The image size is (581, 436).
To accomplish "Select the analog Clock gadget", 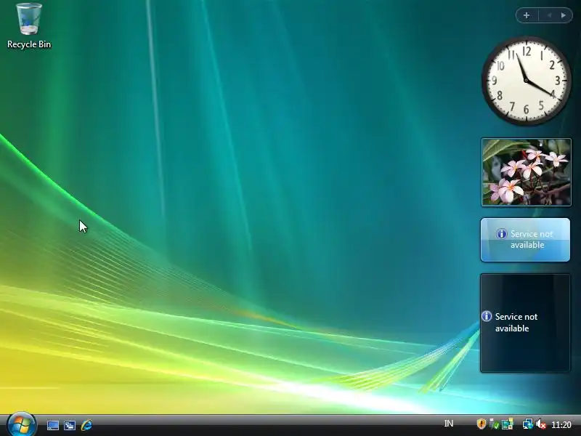I will coord(526,81).
